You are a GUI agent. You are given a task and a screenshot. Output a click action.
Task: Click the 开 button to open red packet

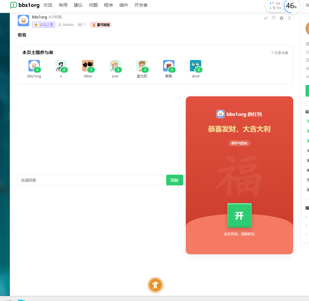tap(239, 215)
